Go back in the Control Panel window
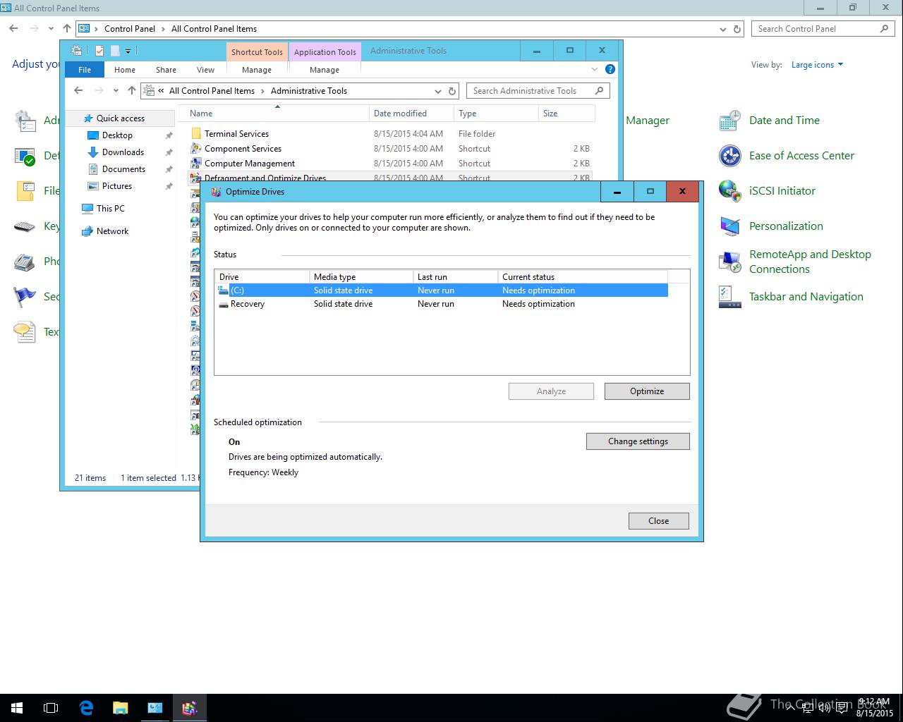Screen dimensions: 903x722 (x=13, y=29)
